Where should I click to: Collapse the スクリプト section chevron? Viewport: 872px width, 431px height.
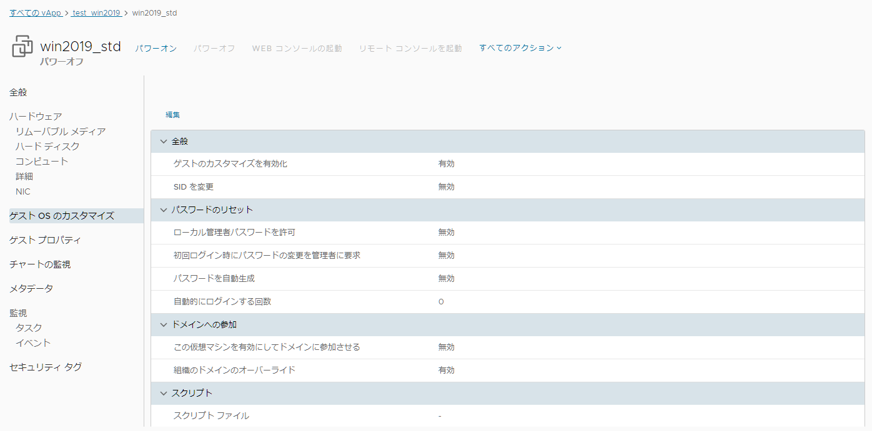(x=164, y=393)
